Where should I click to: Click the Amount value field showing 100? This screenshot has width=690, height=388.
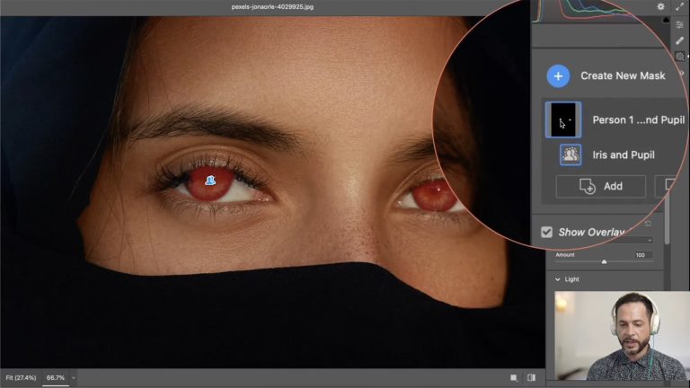pyautogui.click(x=641, y=255)
